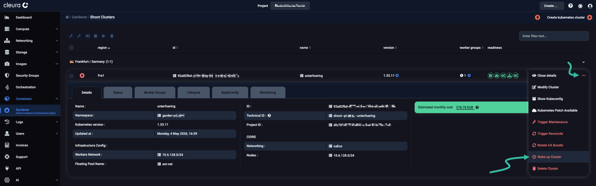Open the Project selector in top bar
The height and width of the screenshot is (186, 596).
point(290,6)
